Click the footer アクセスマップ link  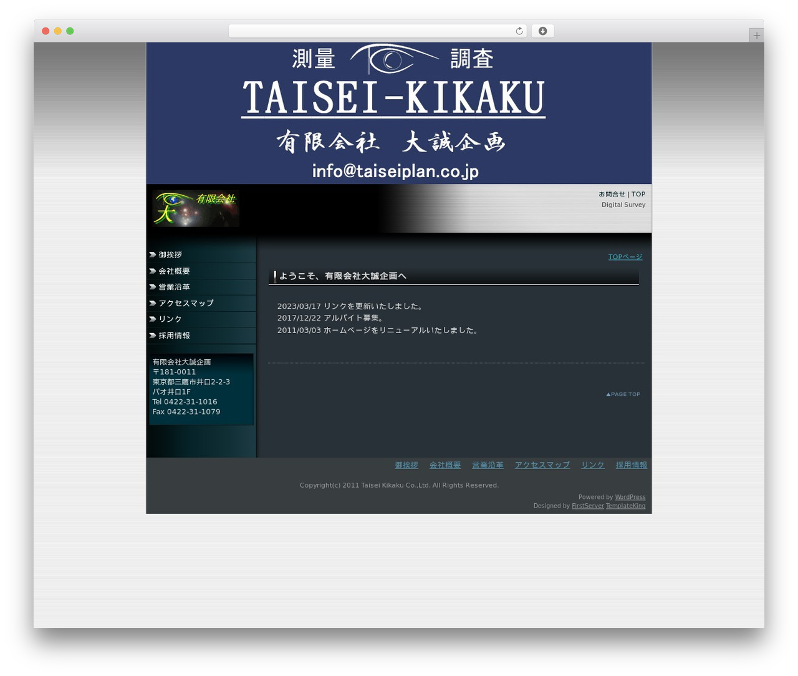click(x=542, y=465)
